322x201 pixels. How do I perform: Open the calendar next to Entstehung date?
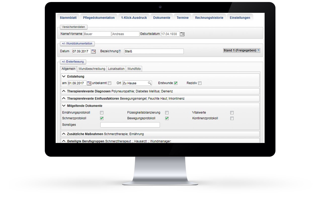point(89,83)
